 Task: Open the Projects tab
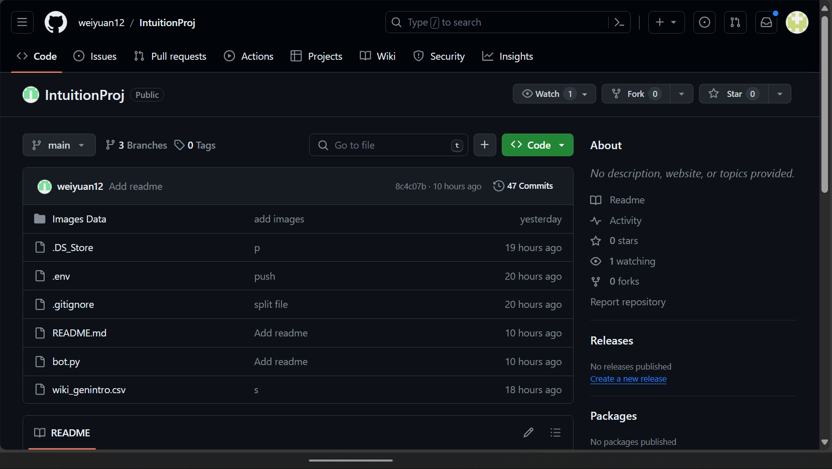(x=317, y=56)
